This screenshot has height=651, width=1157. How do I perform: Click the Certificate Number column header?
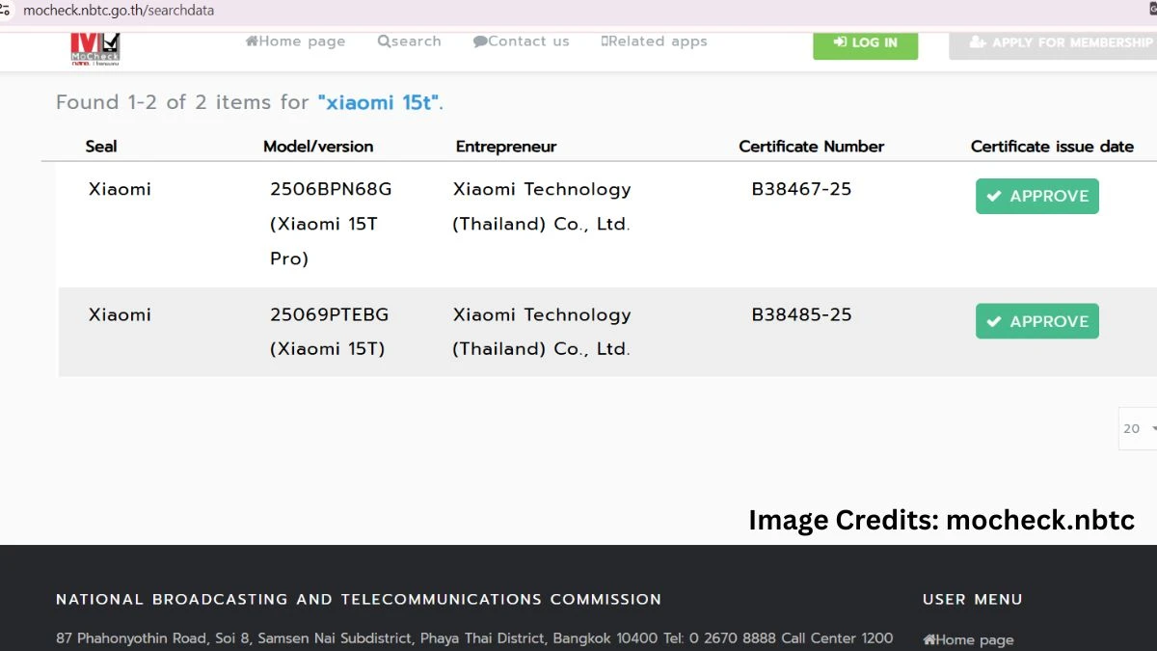tap(811, 147)
